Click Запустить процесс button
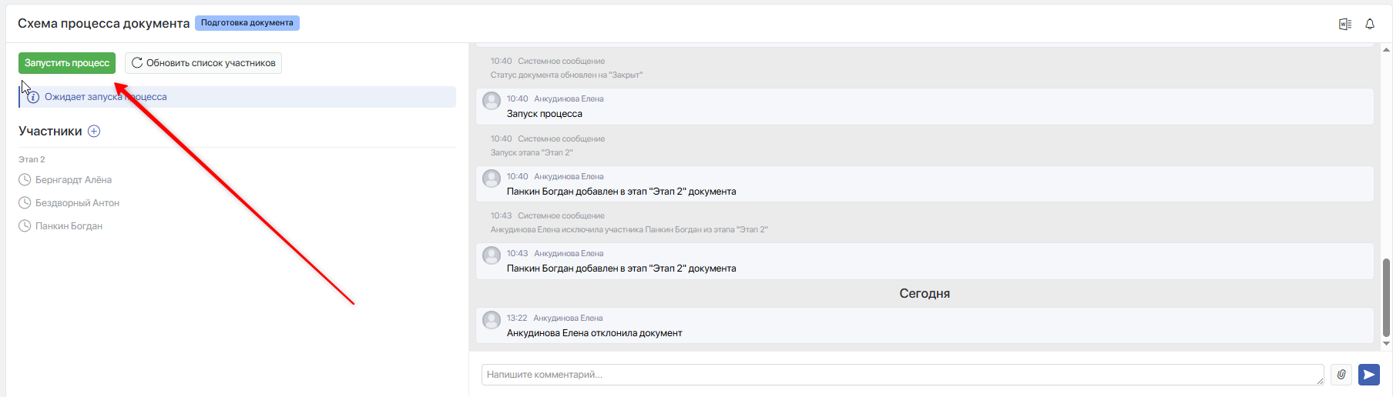The height and width of the screenshot is (397, 1393). (67, 63)
